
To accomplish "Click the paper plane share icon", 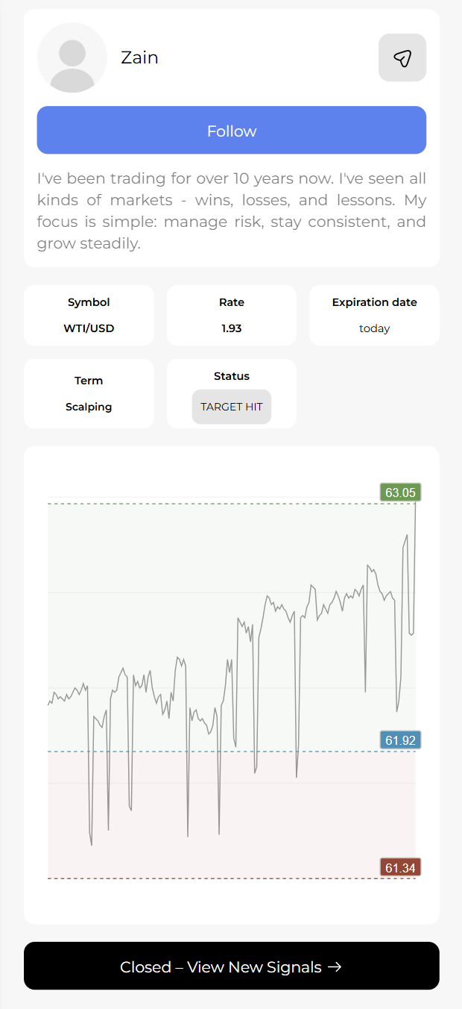I will pyautogui.click(x=402, y=57).
